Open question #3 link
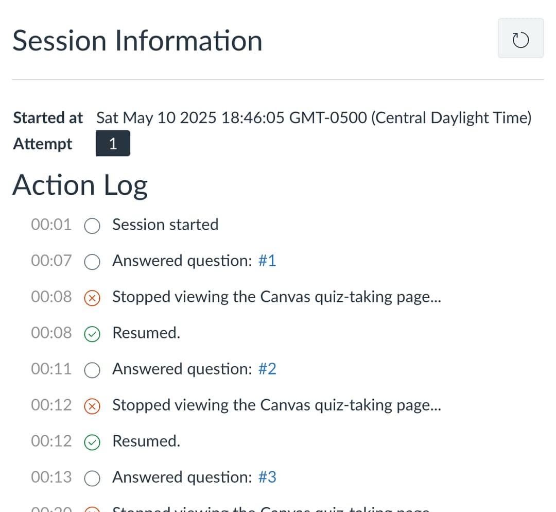This screenshot has height=512, width=556. (x=267, y=477)
